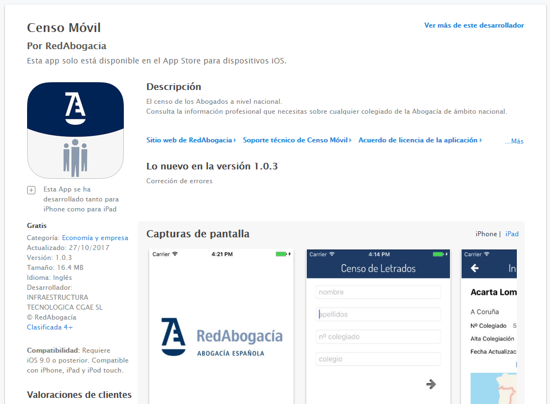Click the back arrow in third screenshot
Viewport: 550px width, 404px height.
(474, 269)
